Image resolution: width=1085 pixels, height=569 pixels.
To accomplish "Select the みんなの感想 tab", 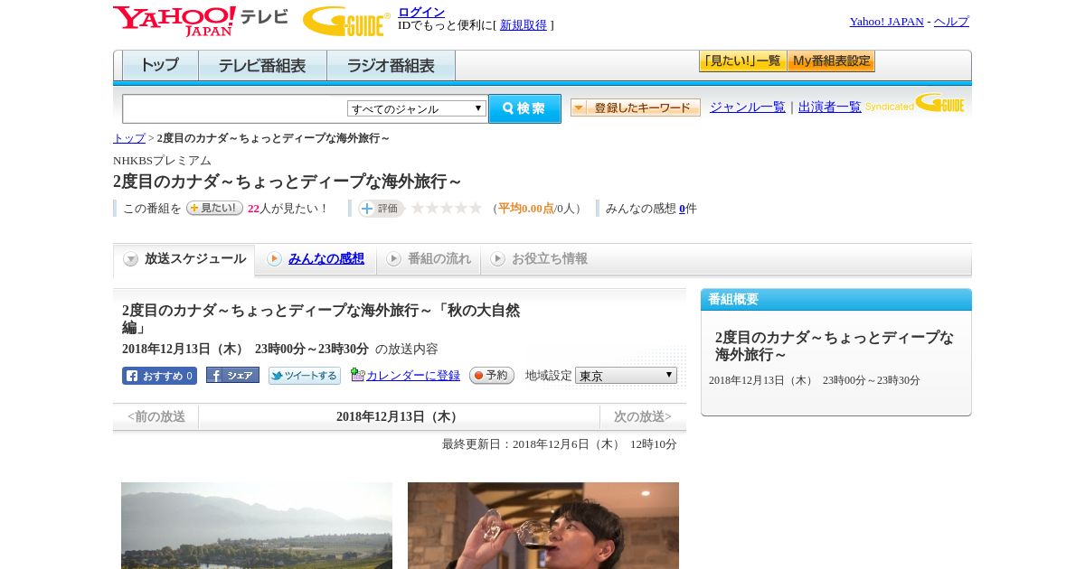I will 316,259.
